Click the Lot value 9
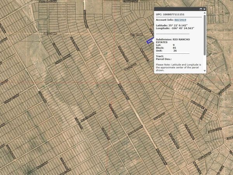 pyautogui.click(x=174, y=45)
